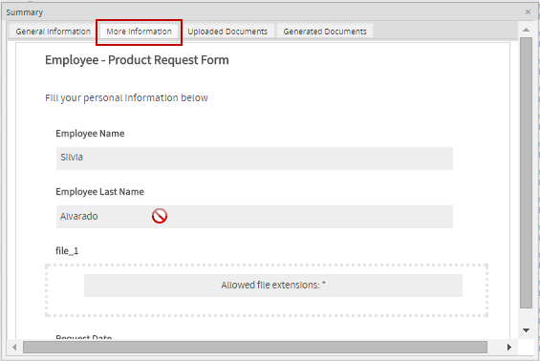Click the vertical scrollbar down arrow
This screenshot has height=361, width=540.
click(x=526, y=330)
